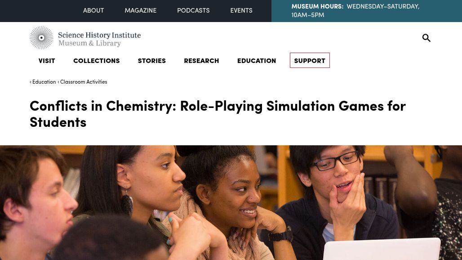Open the Podcasts link
This screenshot has height=260, width=462.
[x=193, y=10]
